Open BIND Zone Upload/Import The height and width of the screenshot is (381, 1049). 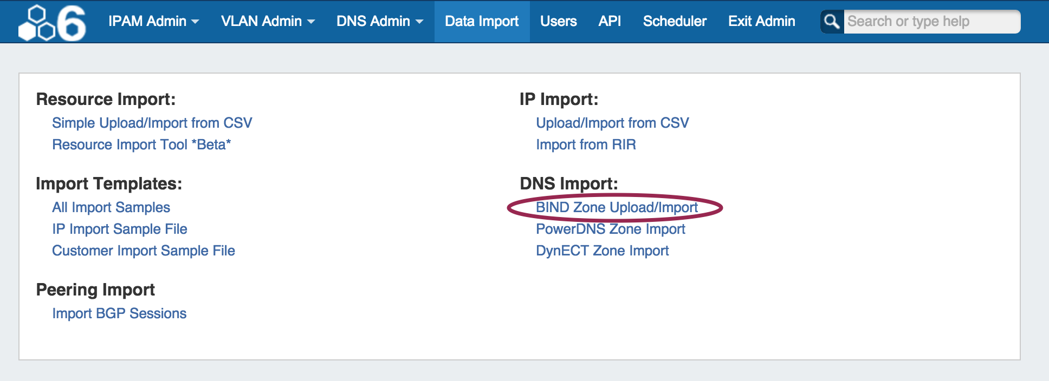pyautogui.click(x=617, y=207)
